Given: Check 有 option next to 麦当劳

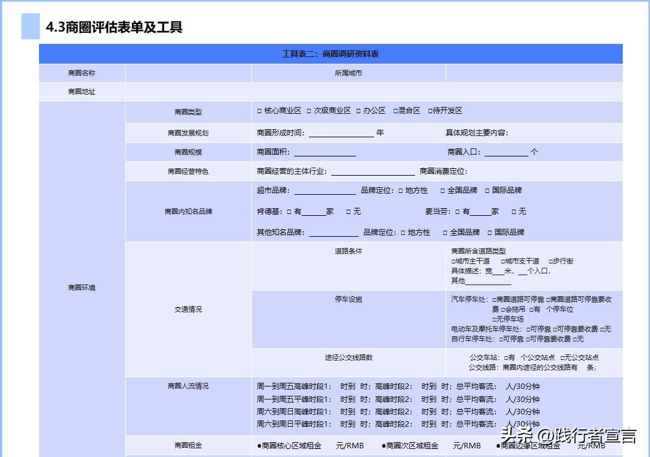Looking at the screenshot, I should click(x=457, y=211).
